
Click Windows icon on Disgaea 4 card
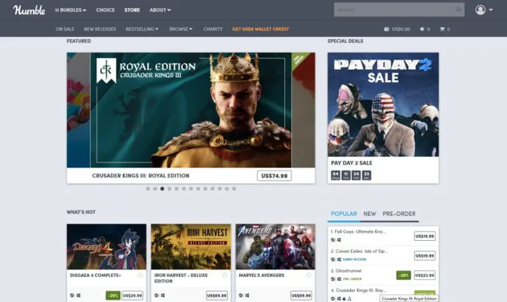[x=78, y=295]
